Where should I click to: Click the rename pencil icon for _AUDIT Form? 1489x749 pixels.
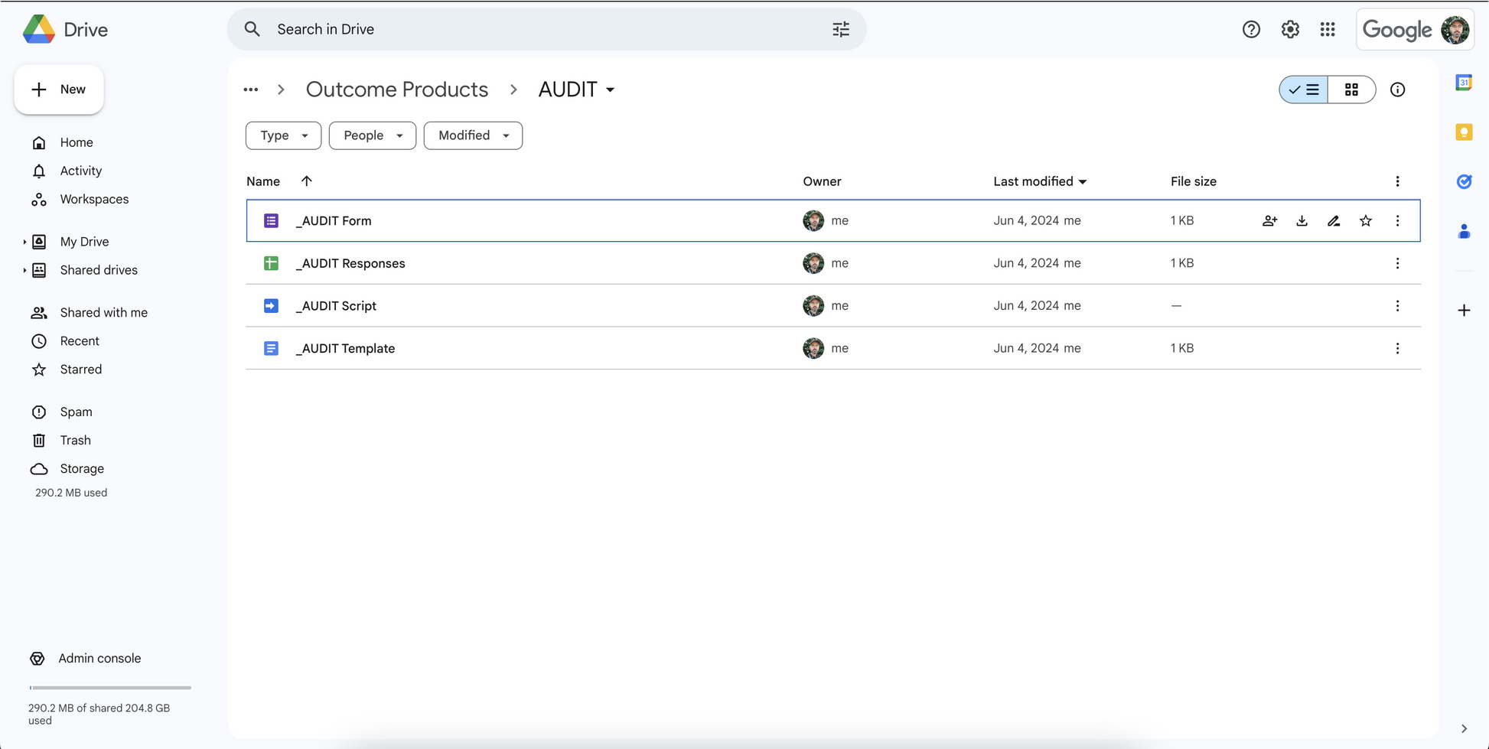pos(1334,221)
